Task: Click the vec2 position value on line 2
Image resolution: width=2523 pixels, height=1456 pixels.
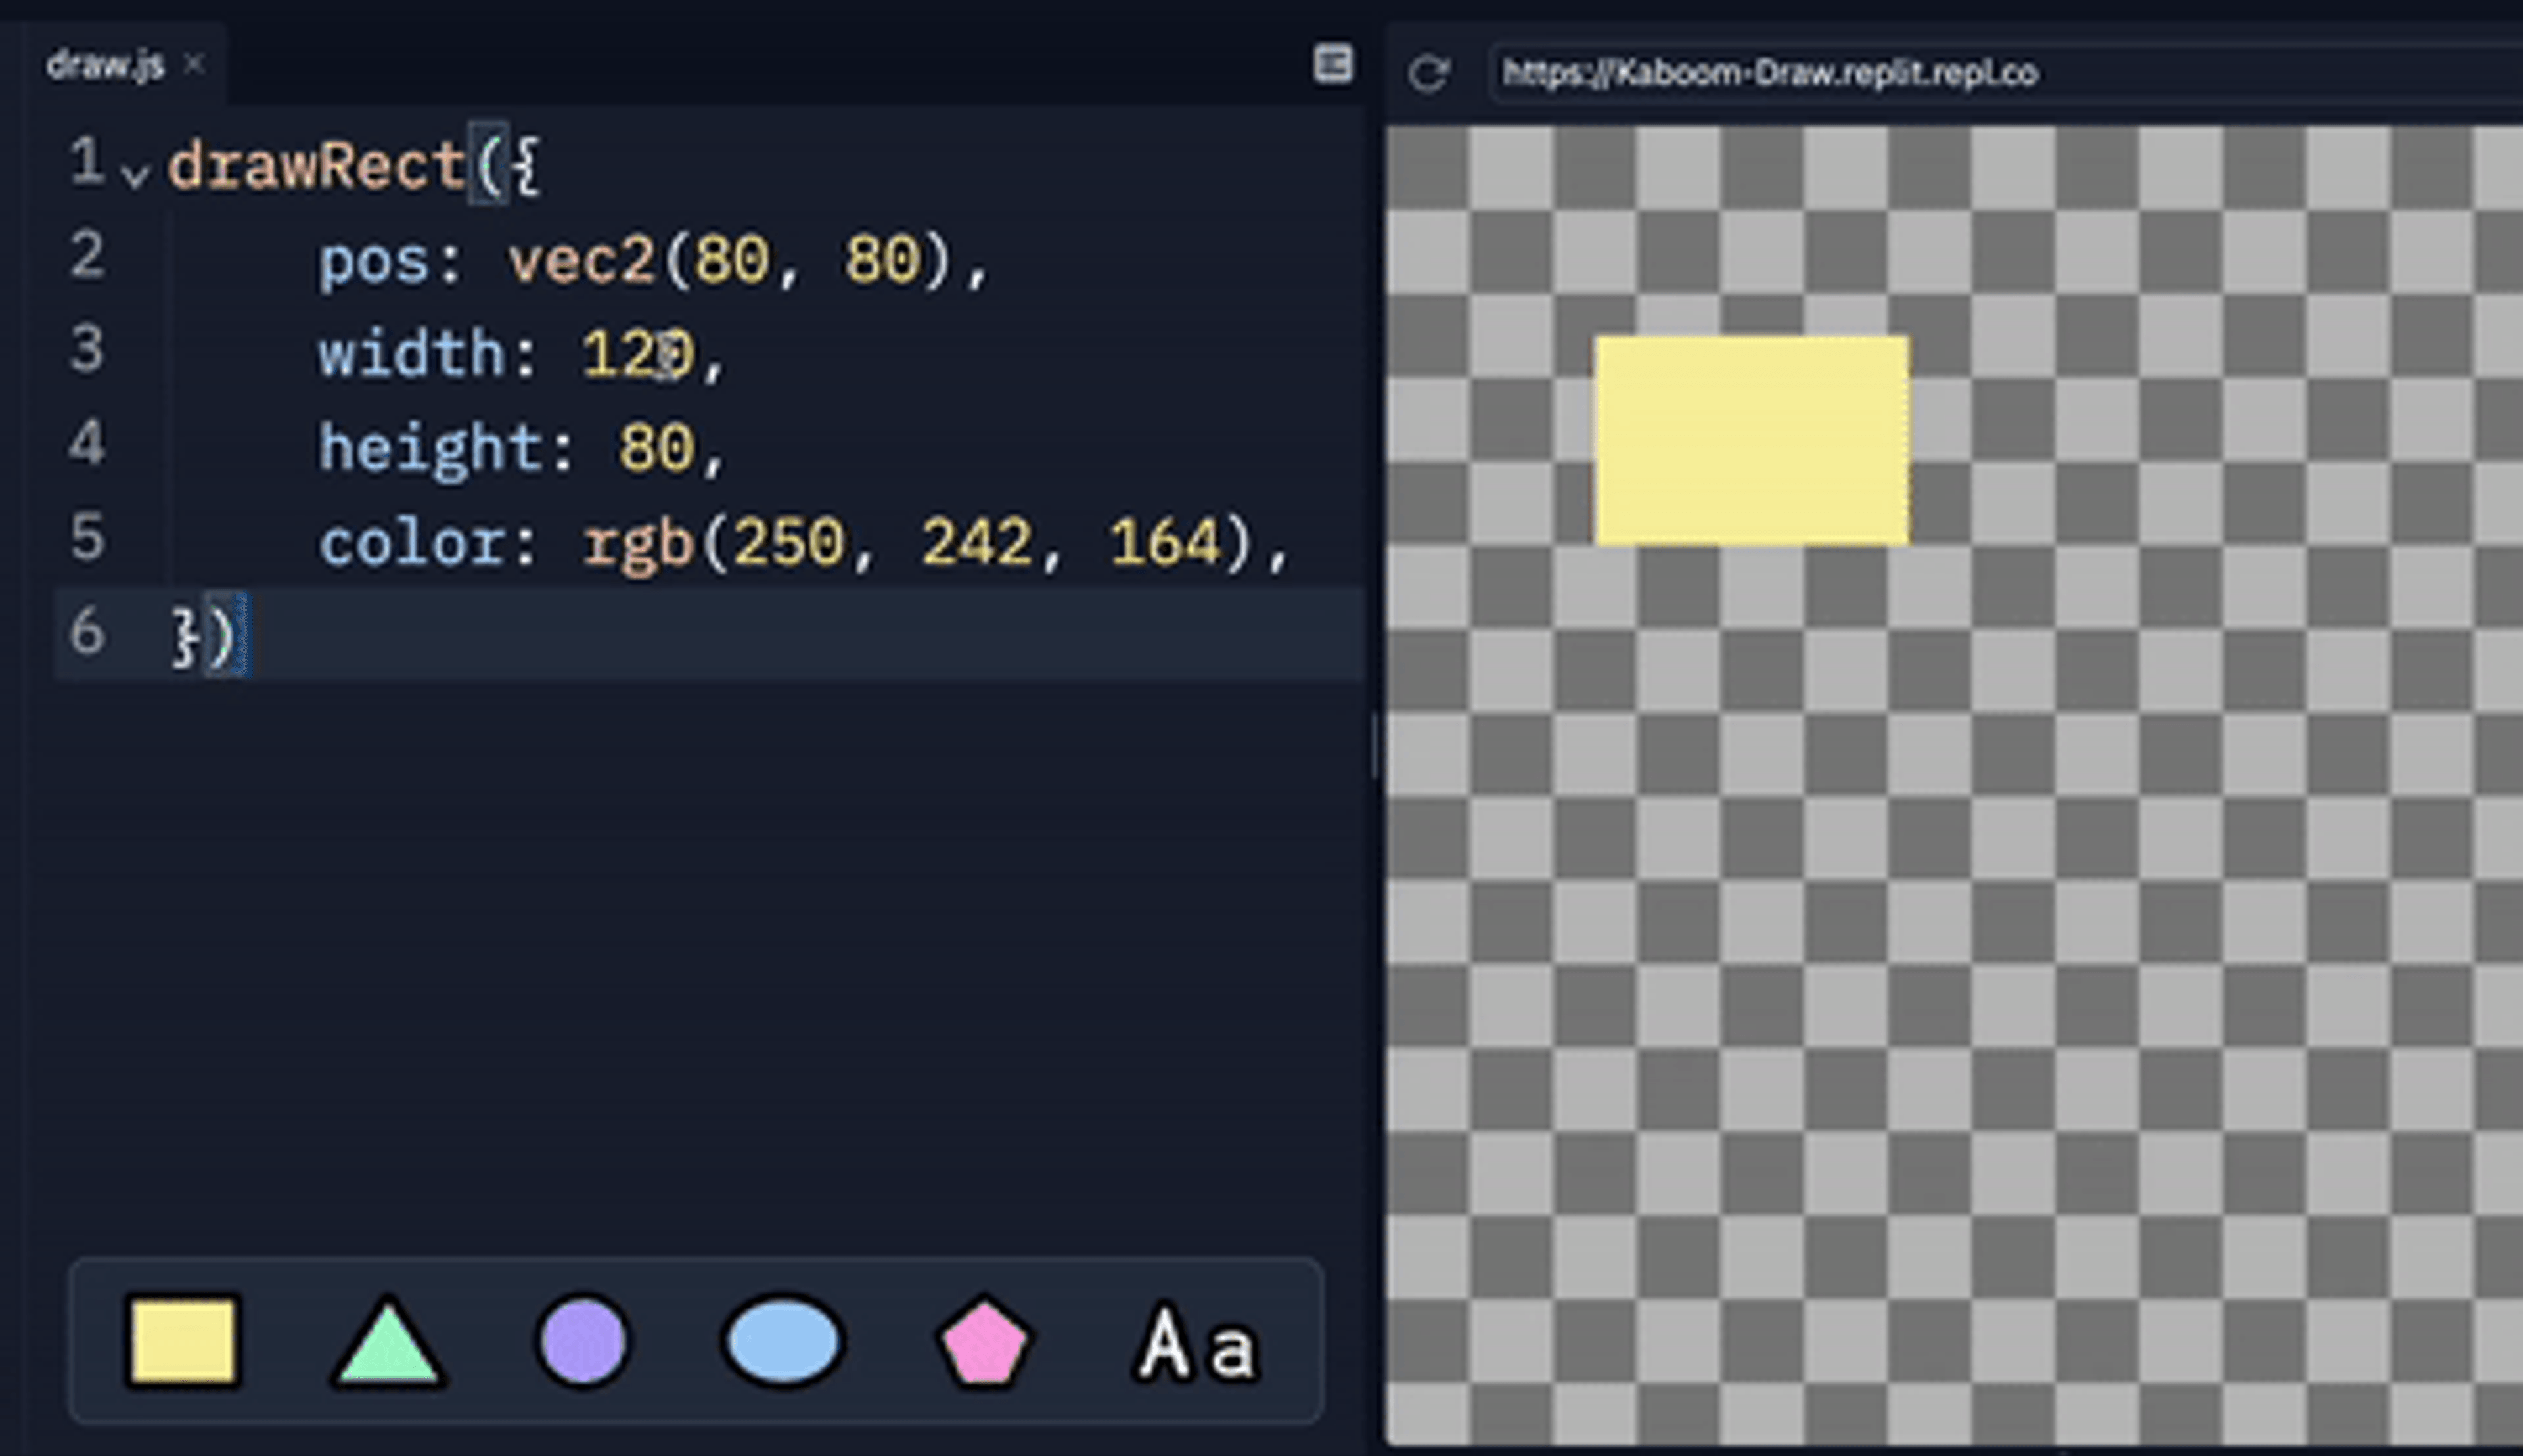Action: pyautogui.click(x=730, y=260)
